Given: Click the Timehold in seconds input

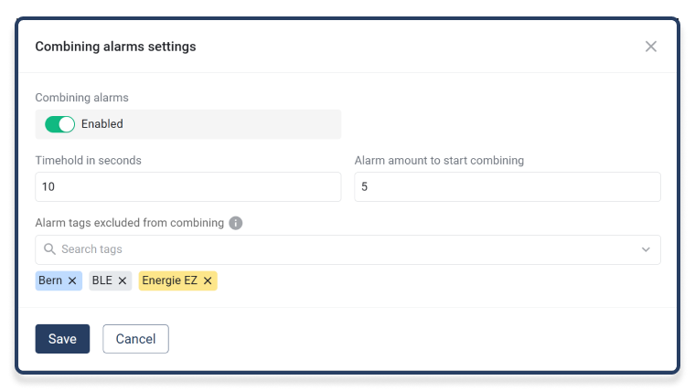Looking at the screenshot, I should [x=187, y=187].
